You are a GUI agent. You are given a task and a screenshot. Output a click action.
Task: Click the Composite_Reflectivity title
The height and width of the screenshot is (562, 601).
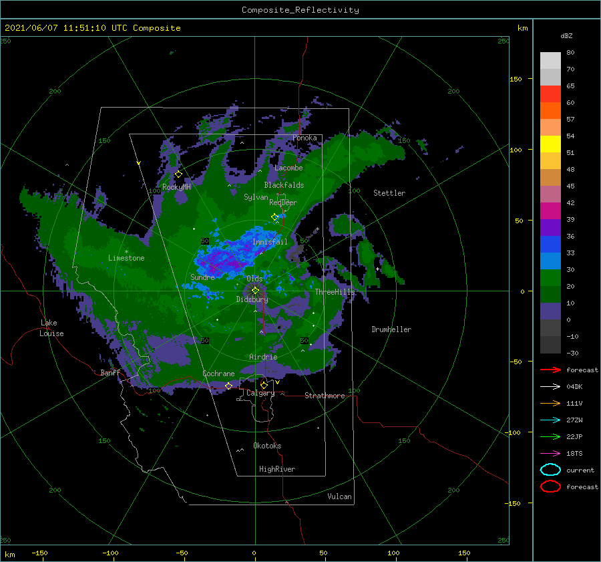click(x=300, y=10)
